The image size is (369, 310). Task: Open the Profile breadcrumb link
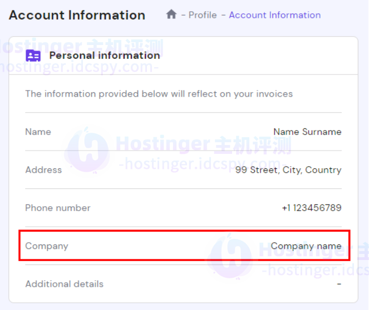(203, 15)
